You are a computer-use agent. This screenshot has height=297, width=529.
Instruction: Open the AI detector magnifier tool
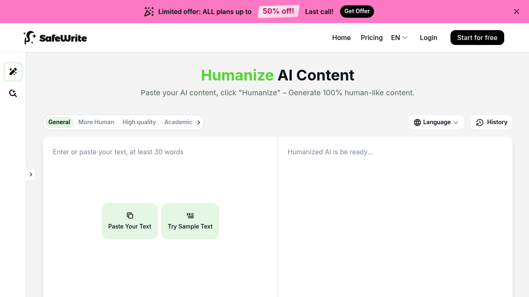click(13, 93)
